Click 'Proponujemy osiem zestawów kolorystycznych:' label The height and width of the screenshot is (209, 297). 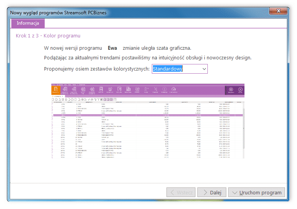(x=97, y=69)
